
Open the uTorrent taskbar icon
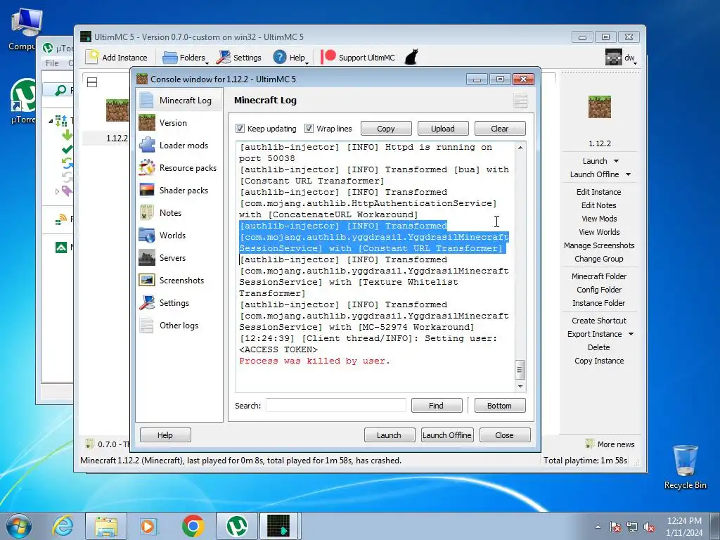[237, 526]
